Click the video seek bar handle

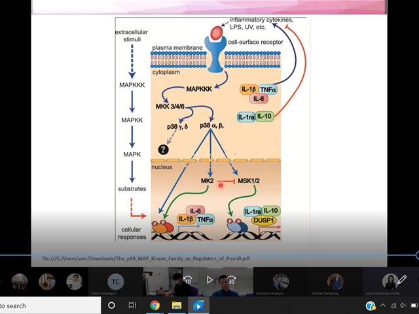point(418,255)
